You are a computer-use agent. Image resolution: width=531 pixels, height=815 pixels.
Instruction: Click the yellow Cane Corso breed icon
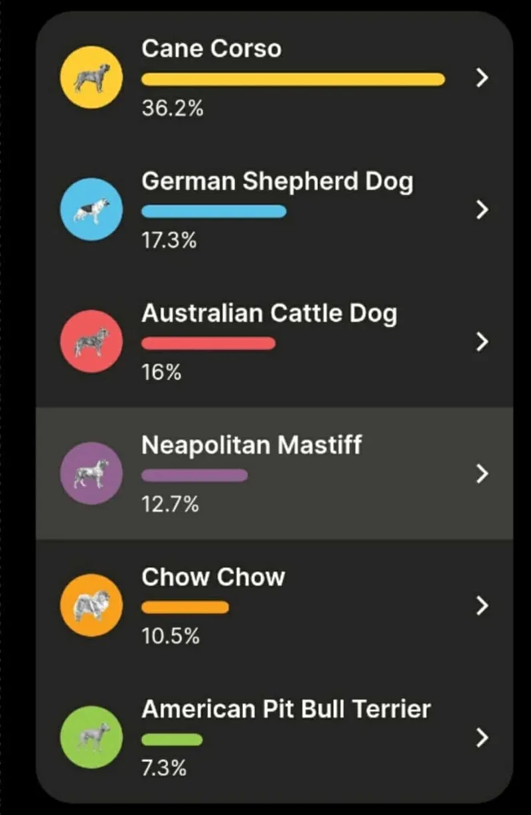pyautogui.click(x=91, y=78)
